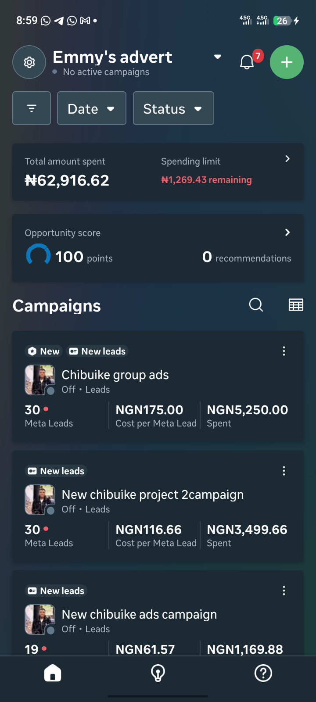View spending limit details chevron
Image resolution: width=316 pixels, height=702 pixels.
pos(287,159)
